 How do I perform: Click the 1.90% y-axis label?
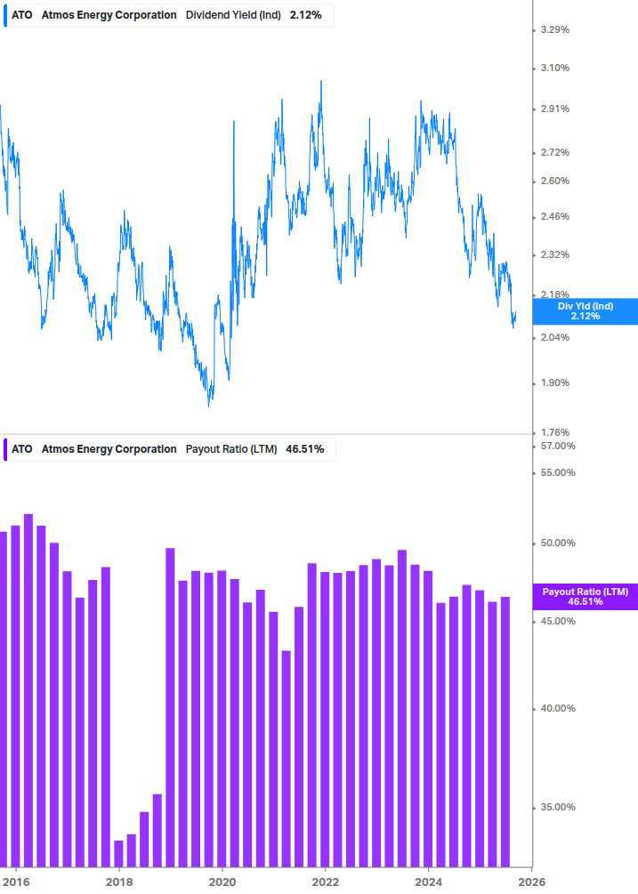pos(554,383)
